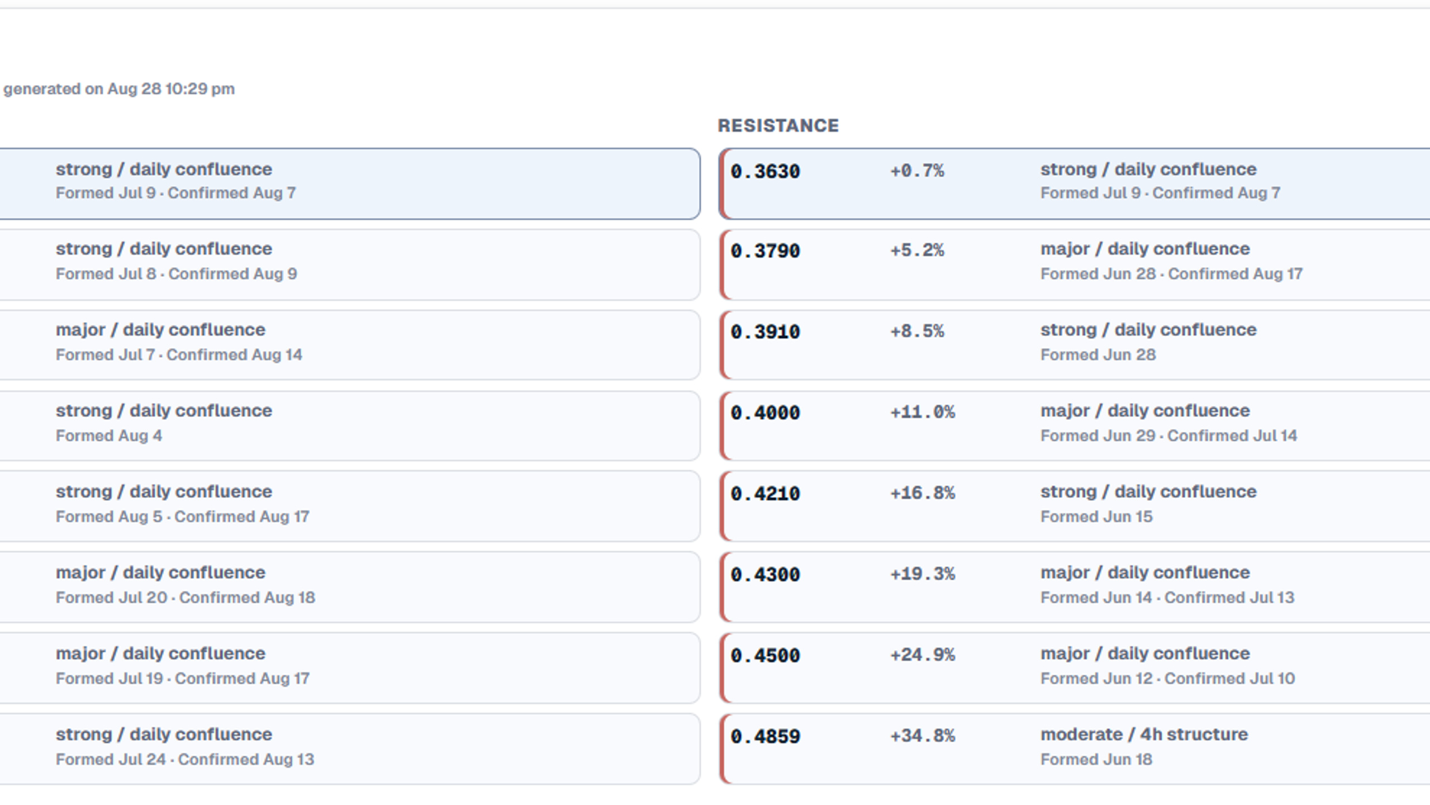Select support card Formed Jul 8 · Confirmed Aug 9
1430x805 pixels.
click(x=350, y=264)
